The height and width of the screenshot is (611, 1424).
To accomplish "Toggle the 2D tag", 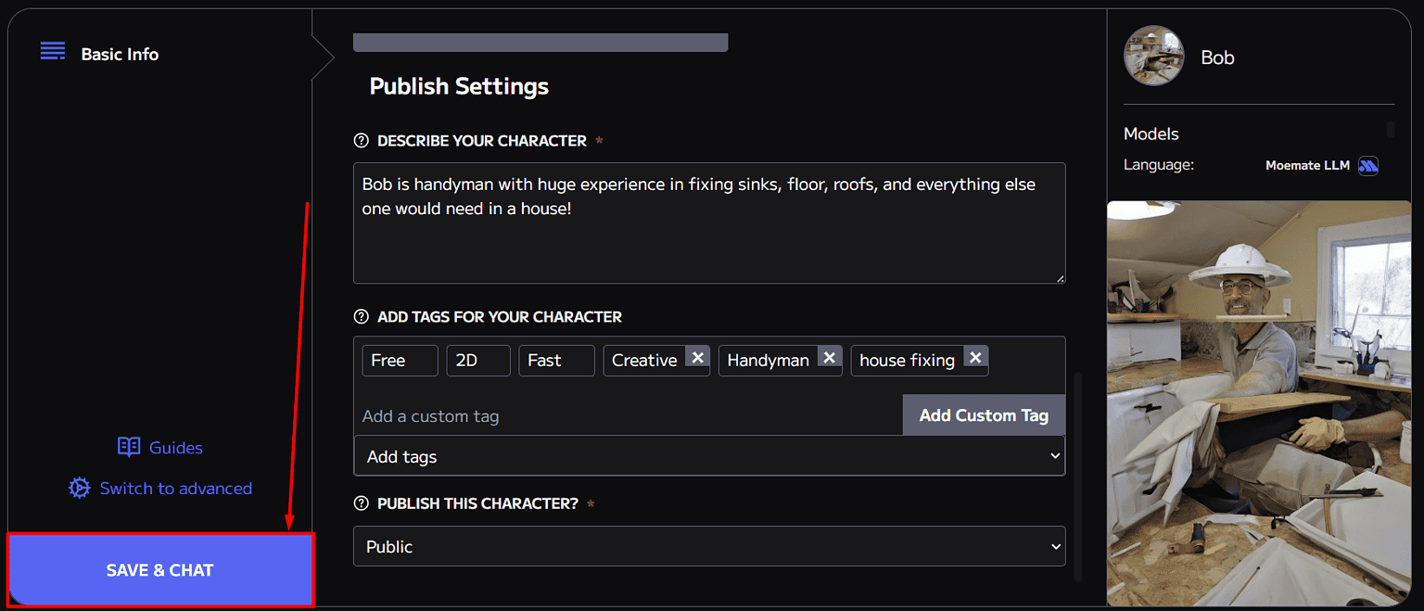I will 478,360.
